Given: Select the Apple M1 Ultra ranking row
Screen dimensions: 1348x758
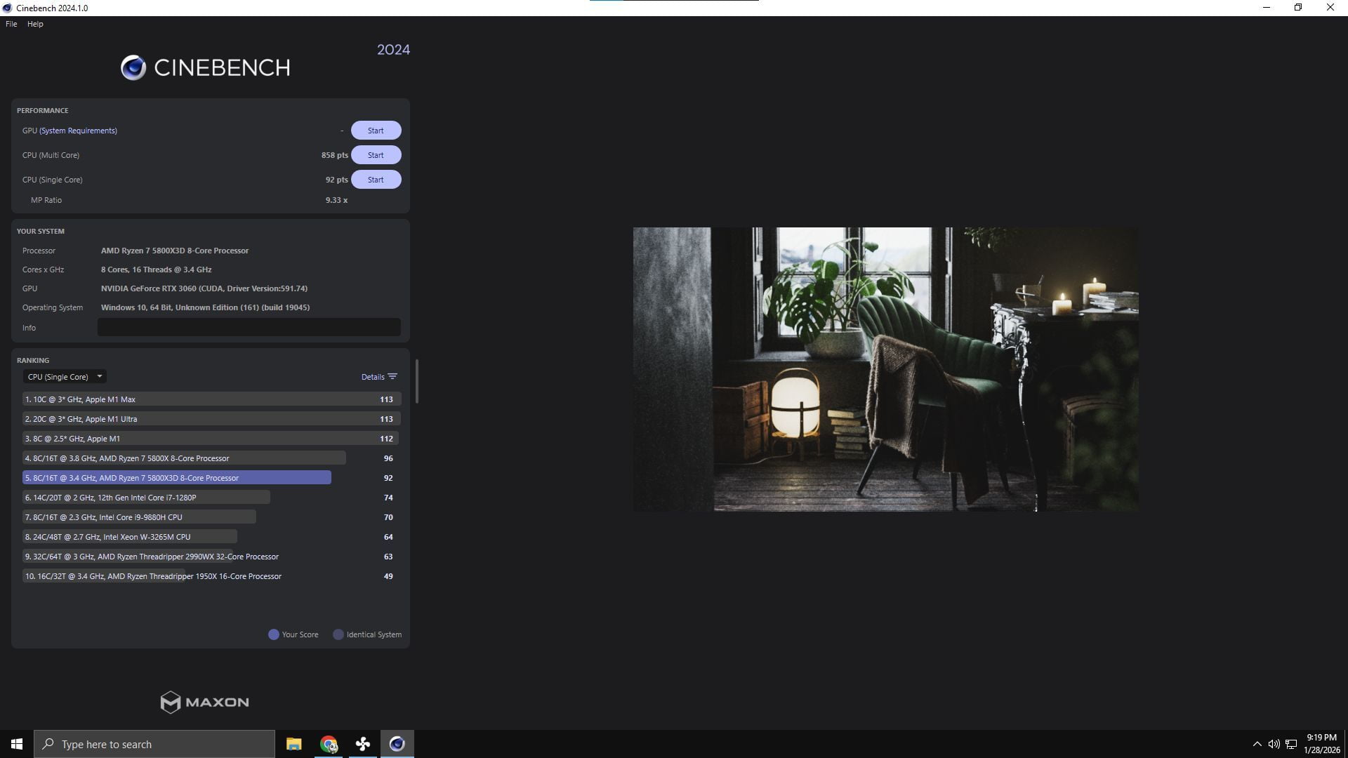Looking at the screenshot, I should coord(211,419).
